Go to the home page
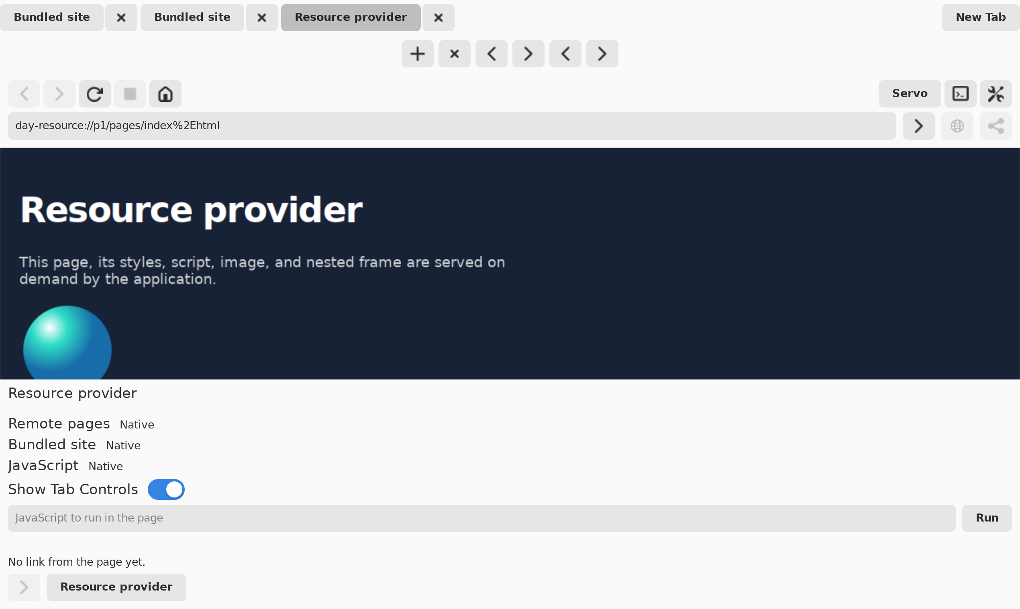1020x609 pixels. point(165,94)
